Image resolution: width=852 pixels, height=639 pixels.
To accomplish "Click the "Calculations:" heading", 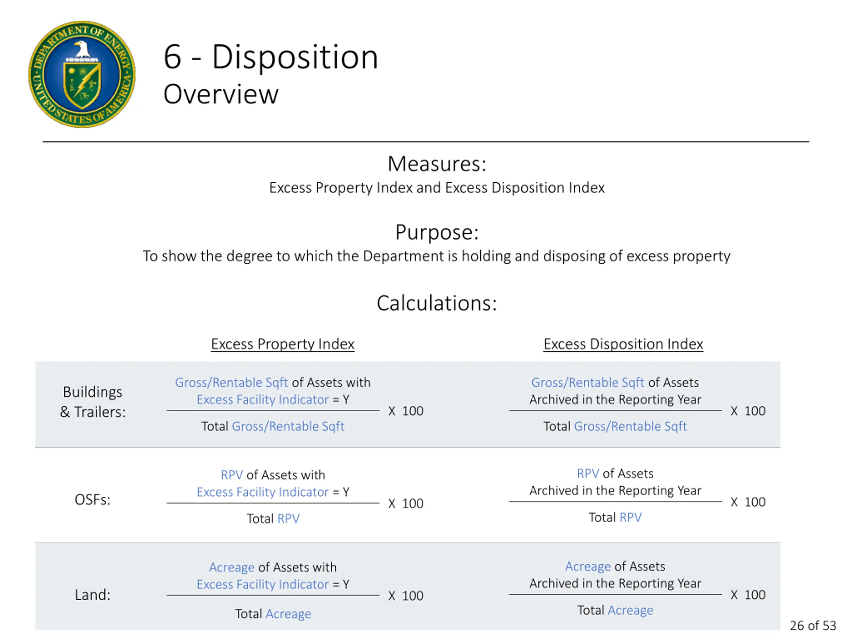I will click(x=437, y=303).
